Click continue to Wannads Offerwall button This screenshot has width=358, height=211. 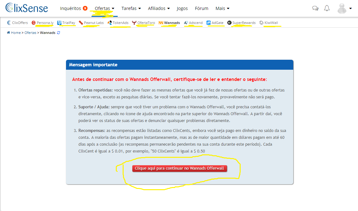179,168
